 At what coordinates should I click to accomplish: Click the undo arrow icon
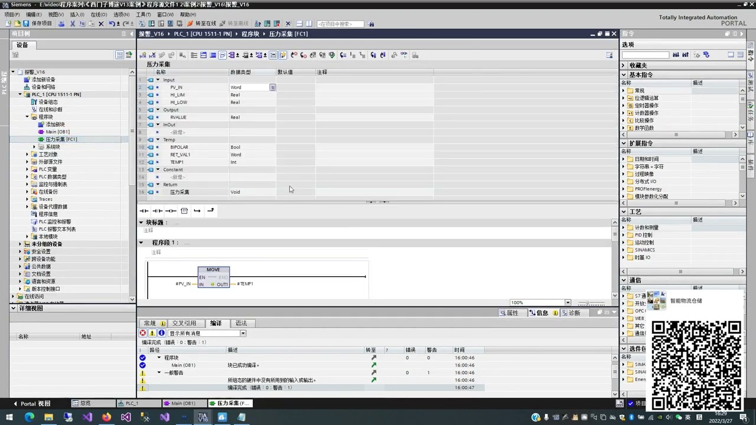pos(111,24)
